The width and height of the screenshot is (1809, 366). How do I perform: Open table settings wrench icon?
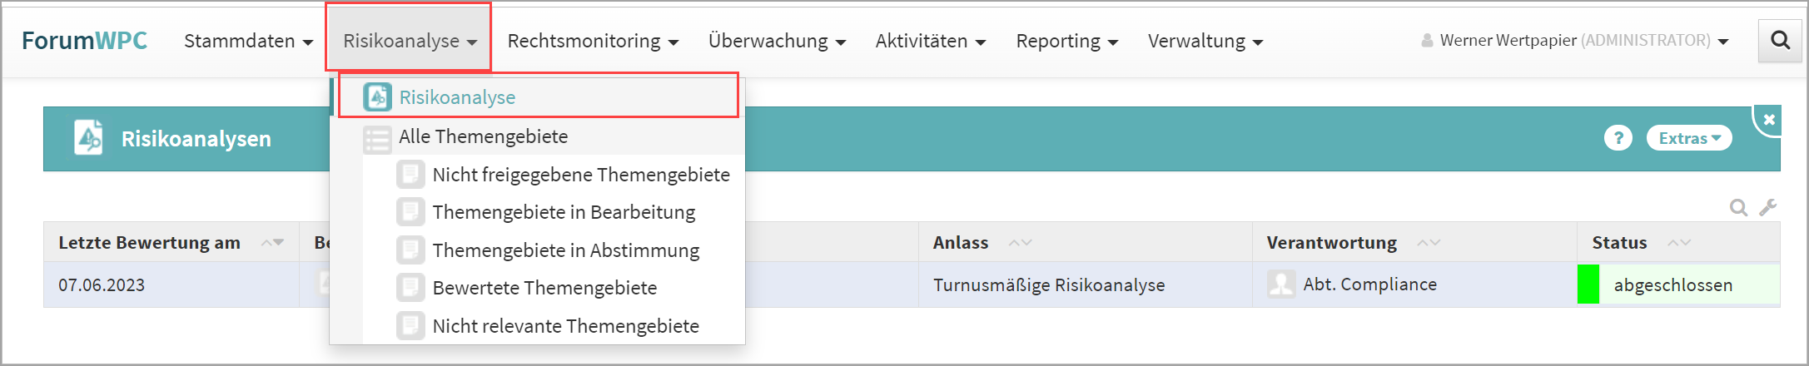pyautogui.click(x=1767, y=208)
